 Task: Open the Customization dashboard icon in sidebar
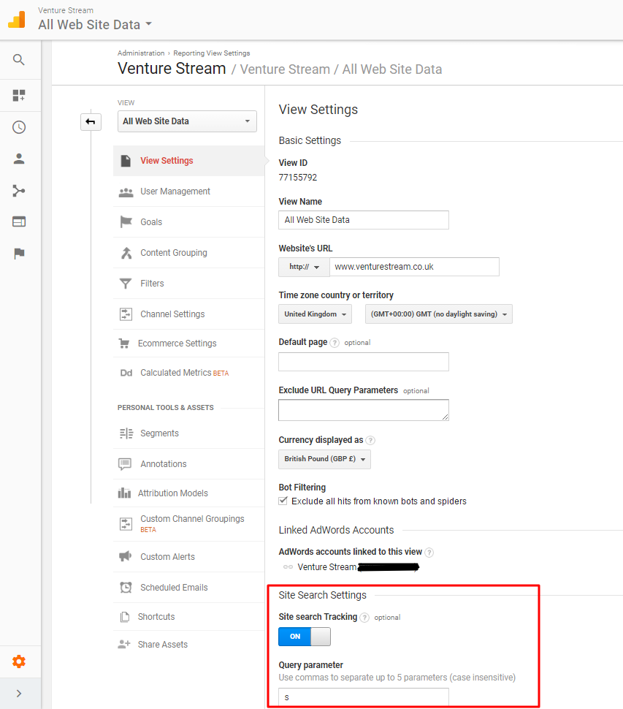(x=18, y=96)
